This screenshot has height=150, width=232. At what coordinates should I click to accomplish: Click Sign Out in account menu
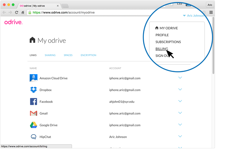coord(162,56)
